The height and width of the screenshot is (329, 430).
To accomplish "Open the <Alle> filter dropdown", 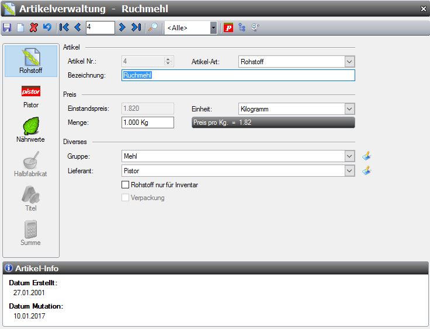I will [213, 27].
